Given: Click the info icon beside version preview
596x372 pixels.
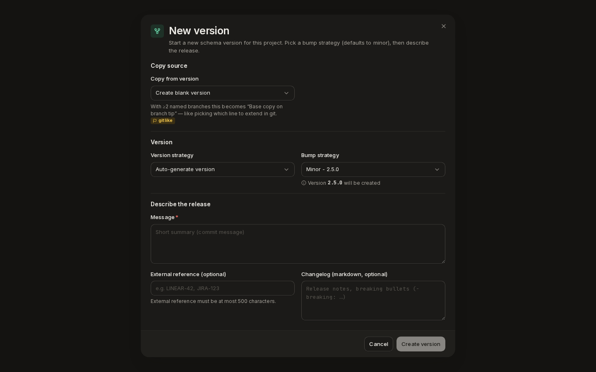Looking at the screenshot, I should pyautogui.click(x=304, y=183).
